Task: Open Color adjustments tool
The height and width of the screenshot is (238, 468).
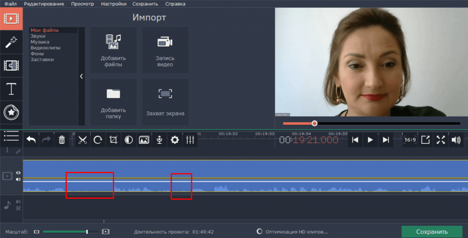Action: tap(128, 140)
